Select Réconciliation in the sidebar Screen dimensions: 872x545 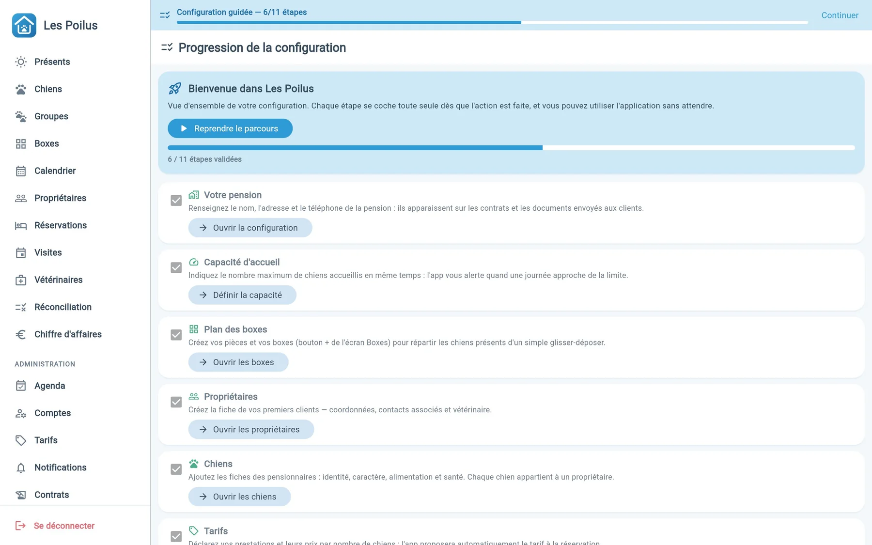coord(75,307)
